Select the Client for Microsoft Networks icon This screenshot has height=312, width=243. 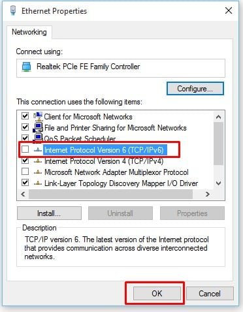[x=38, y=116]
